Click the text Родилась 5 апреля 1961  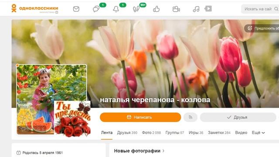[x=43, y=153]
